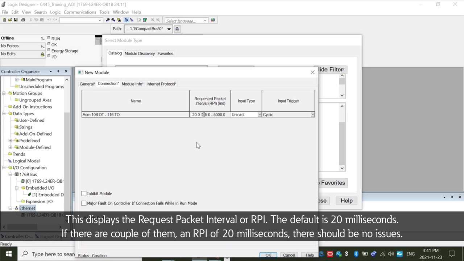Check Major Fault On Controller If Connection Fails

click(x=84, y=203)
